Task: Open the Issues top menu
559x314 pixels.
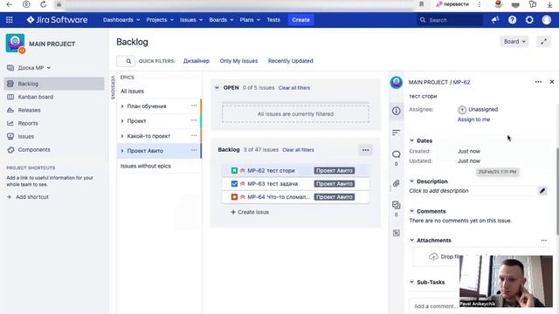Action: [191, 20]
